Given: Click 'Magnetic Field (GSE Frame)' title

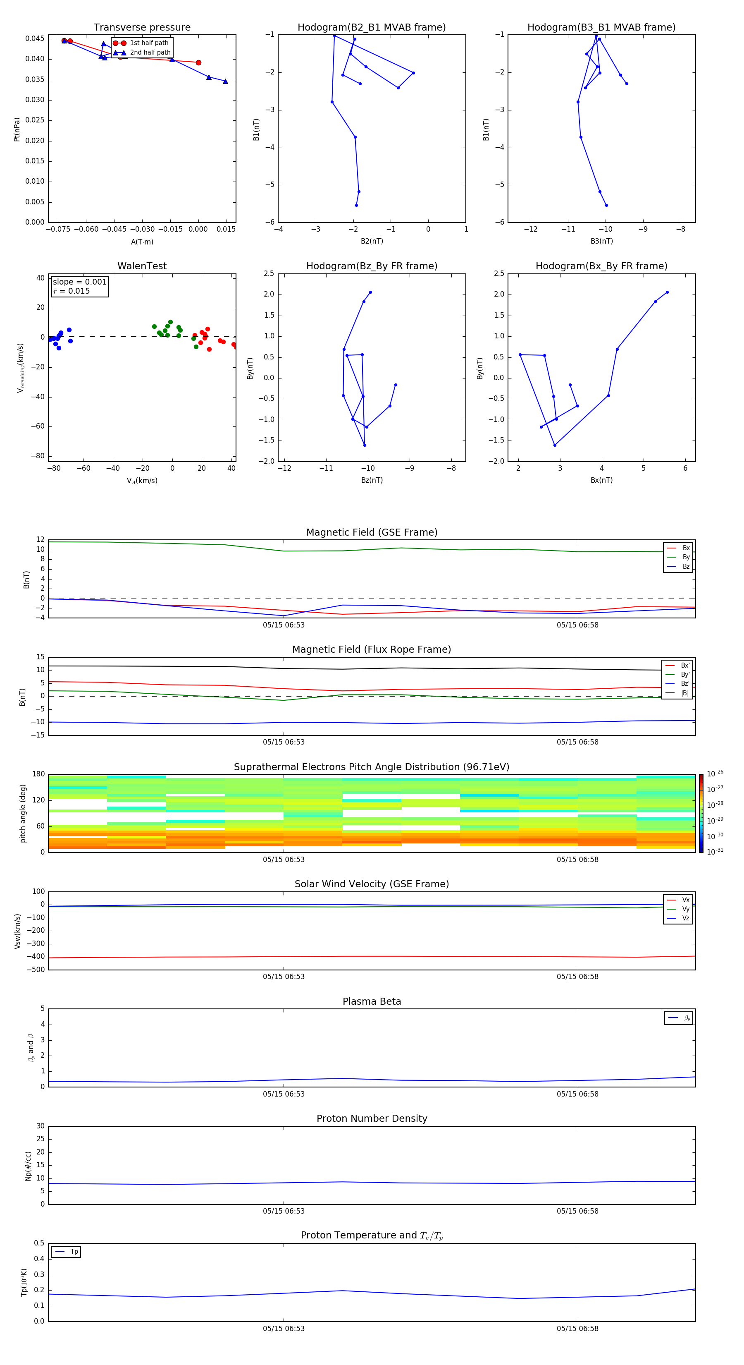Looking at the screenshot, I should 372,532.
